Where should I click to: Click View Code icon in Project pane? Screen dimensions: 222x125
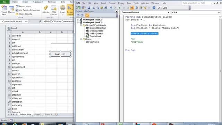pos(78,15)
